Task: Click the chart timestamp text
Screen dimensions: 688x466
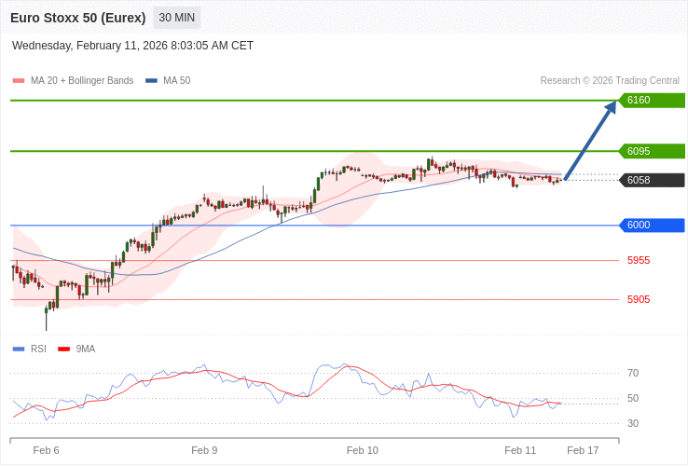Action: 132,46
